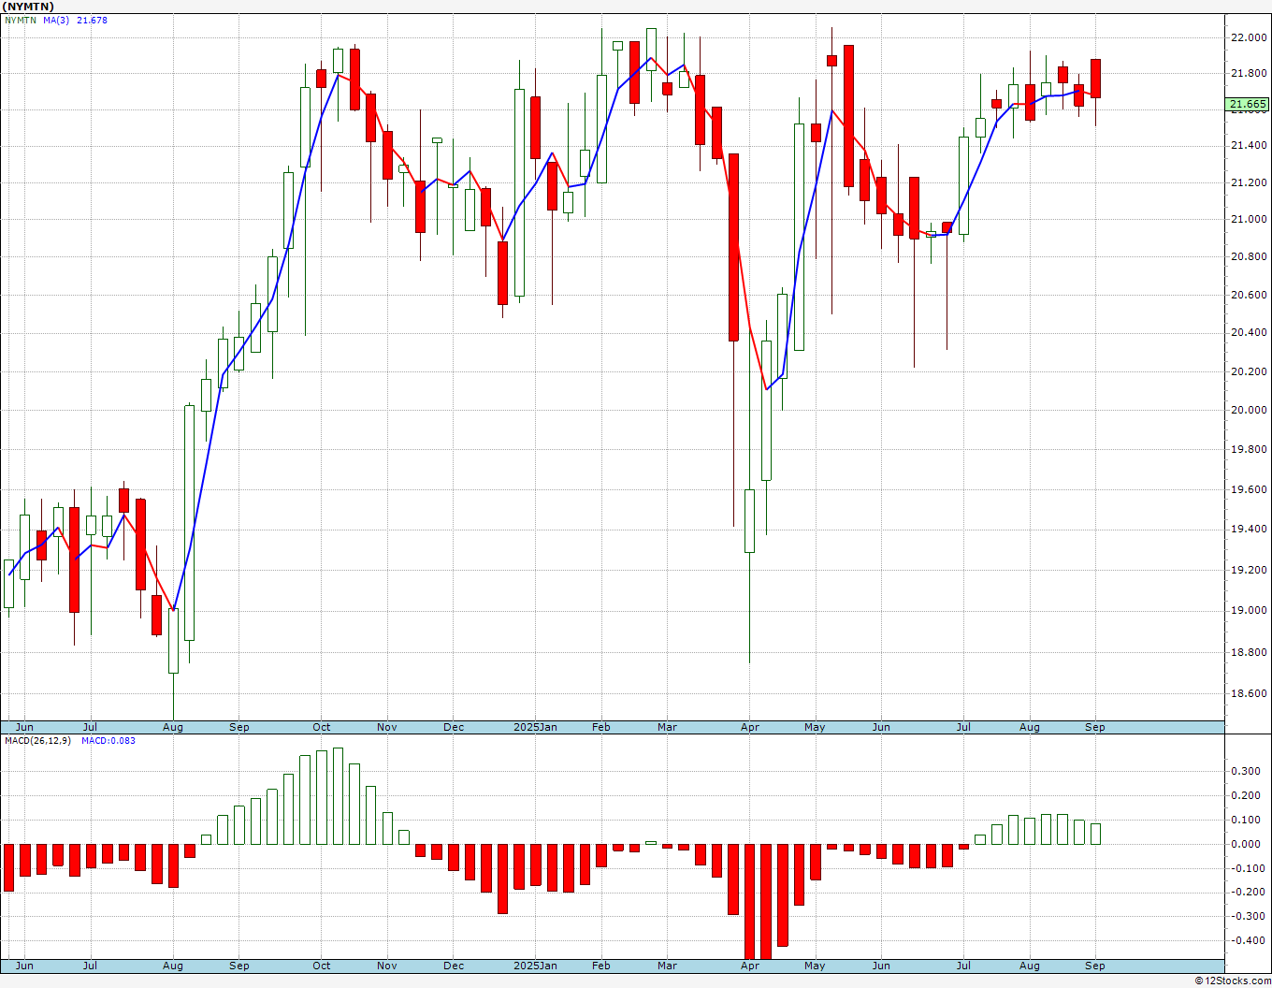The image size is (1272, 988).
Task: Click the MA(3) indicator label
Action: [x=56, y=20]
